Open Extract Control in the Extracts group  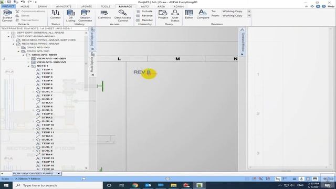pyautogui.click(x=7, y=16)
